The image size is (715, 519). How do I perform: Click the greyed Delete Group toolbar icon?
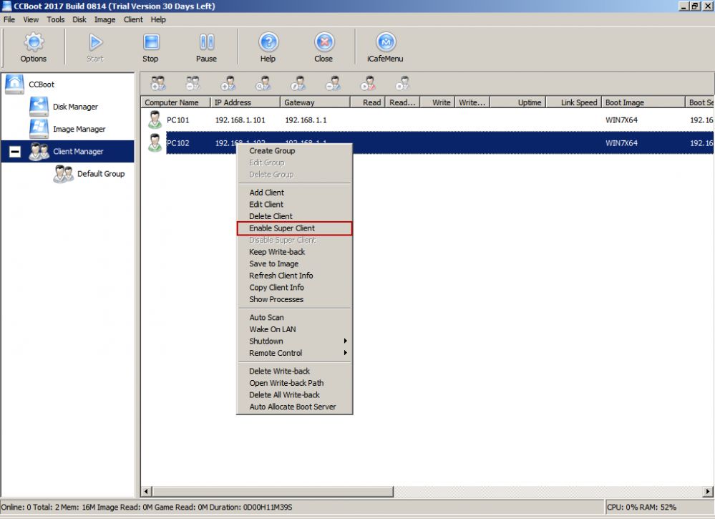193,84
